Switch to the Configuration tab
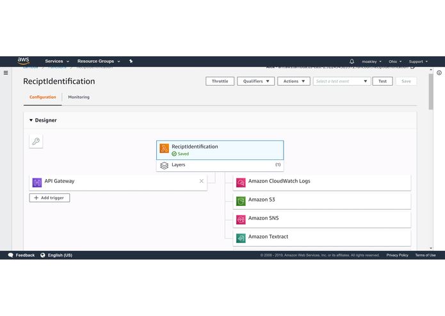The width and height of the screenshot is (445, 316). tap(42, 97)
